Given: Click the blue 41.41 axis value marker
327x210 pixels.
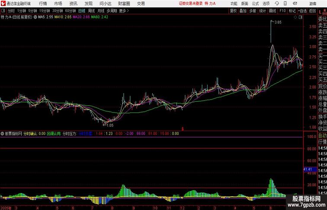Looking at the screenshot, I should coord(310,169).
